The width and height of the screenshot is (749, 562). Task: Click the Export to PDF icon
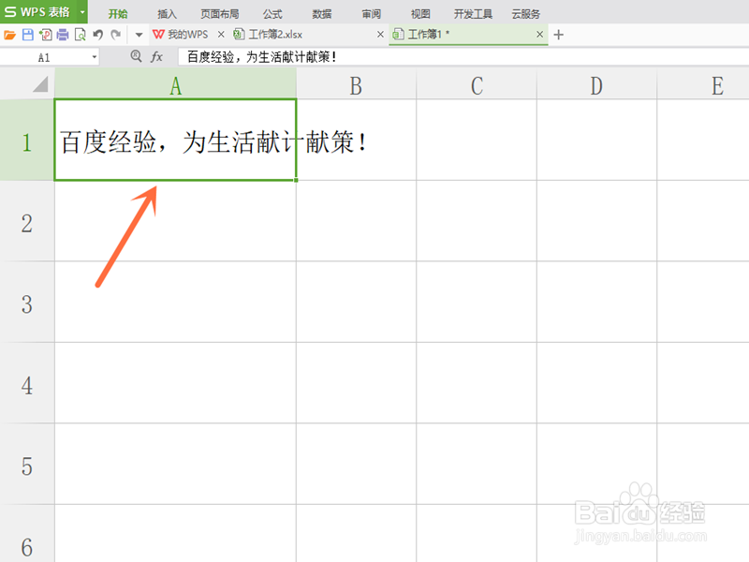45,35
